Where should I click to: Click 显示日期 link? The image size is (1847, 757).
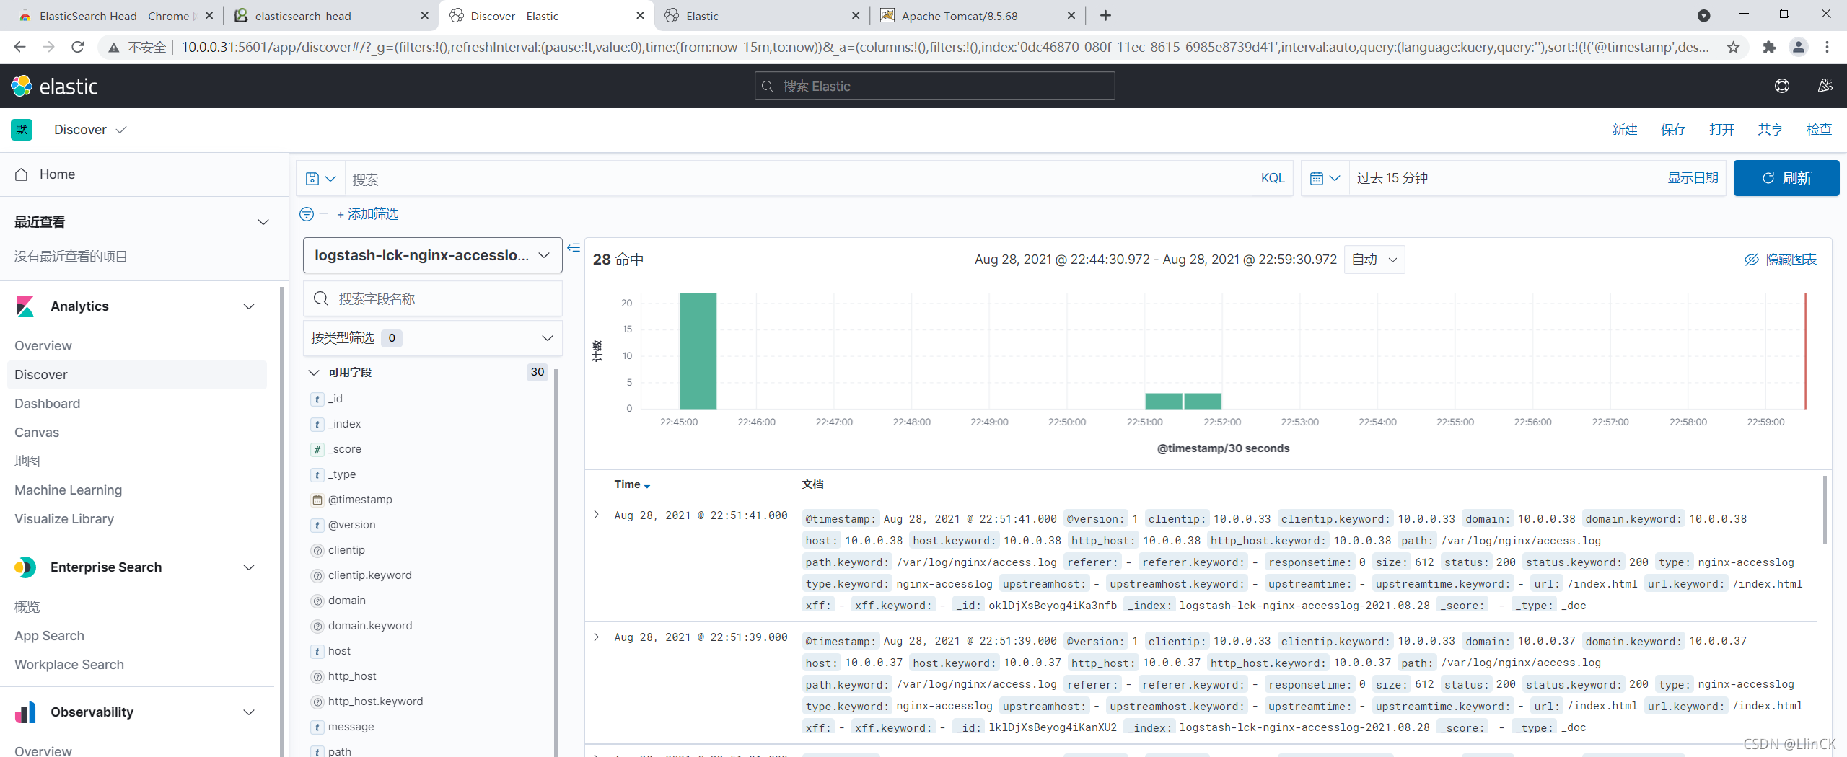[x=1693, y=178]
